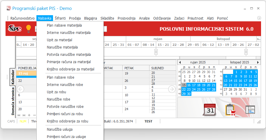
Task: Go to previous month in mini calendar
Action: click(180, 63)
